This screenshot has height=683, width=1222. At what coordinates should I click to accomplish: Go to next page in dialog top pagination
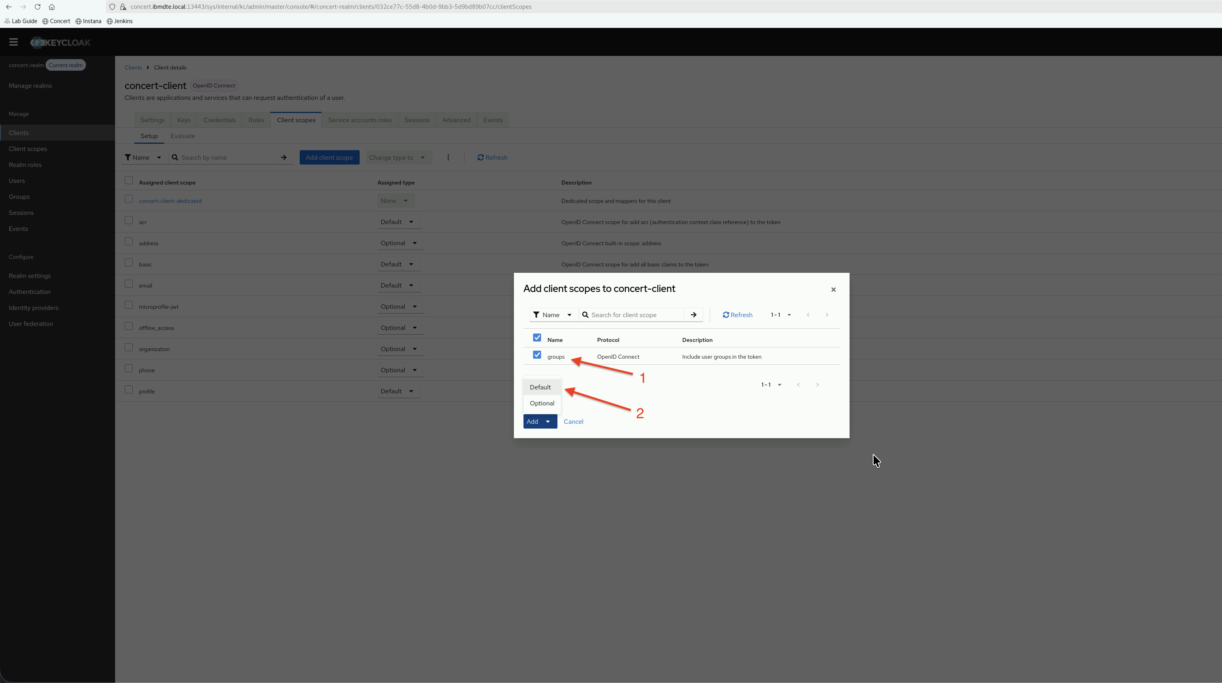[826, 314]
